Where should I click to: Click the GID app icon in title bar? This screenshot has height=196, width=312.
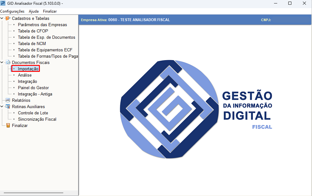[x=3, y=3]
